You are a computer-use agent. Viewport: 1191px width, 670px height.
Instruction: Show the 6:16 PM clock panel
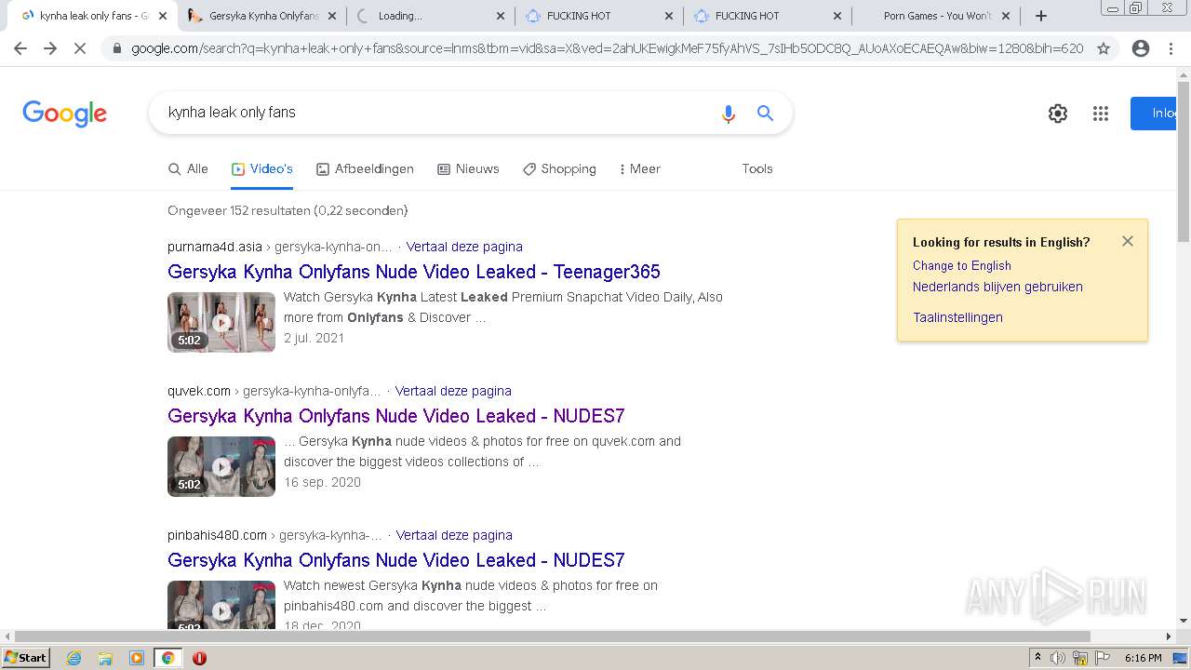(1143, 658)
